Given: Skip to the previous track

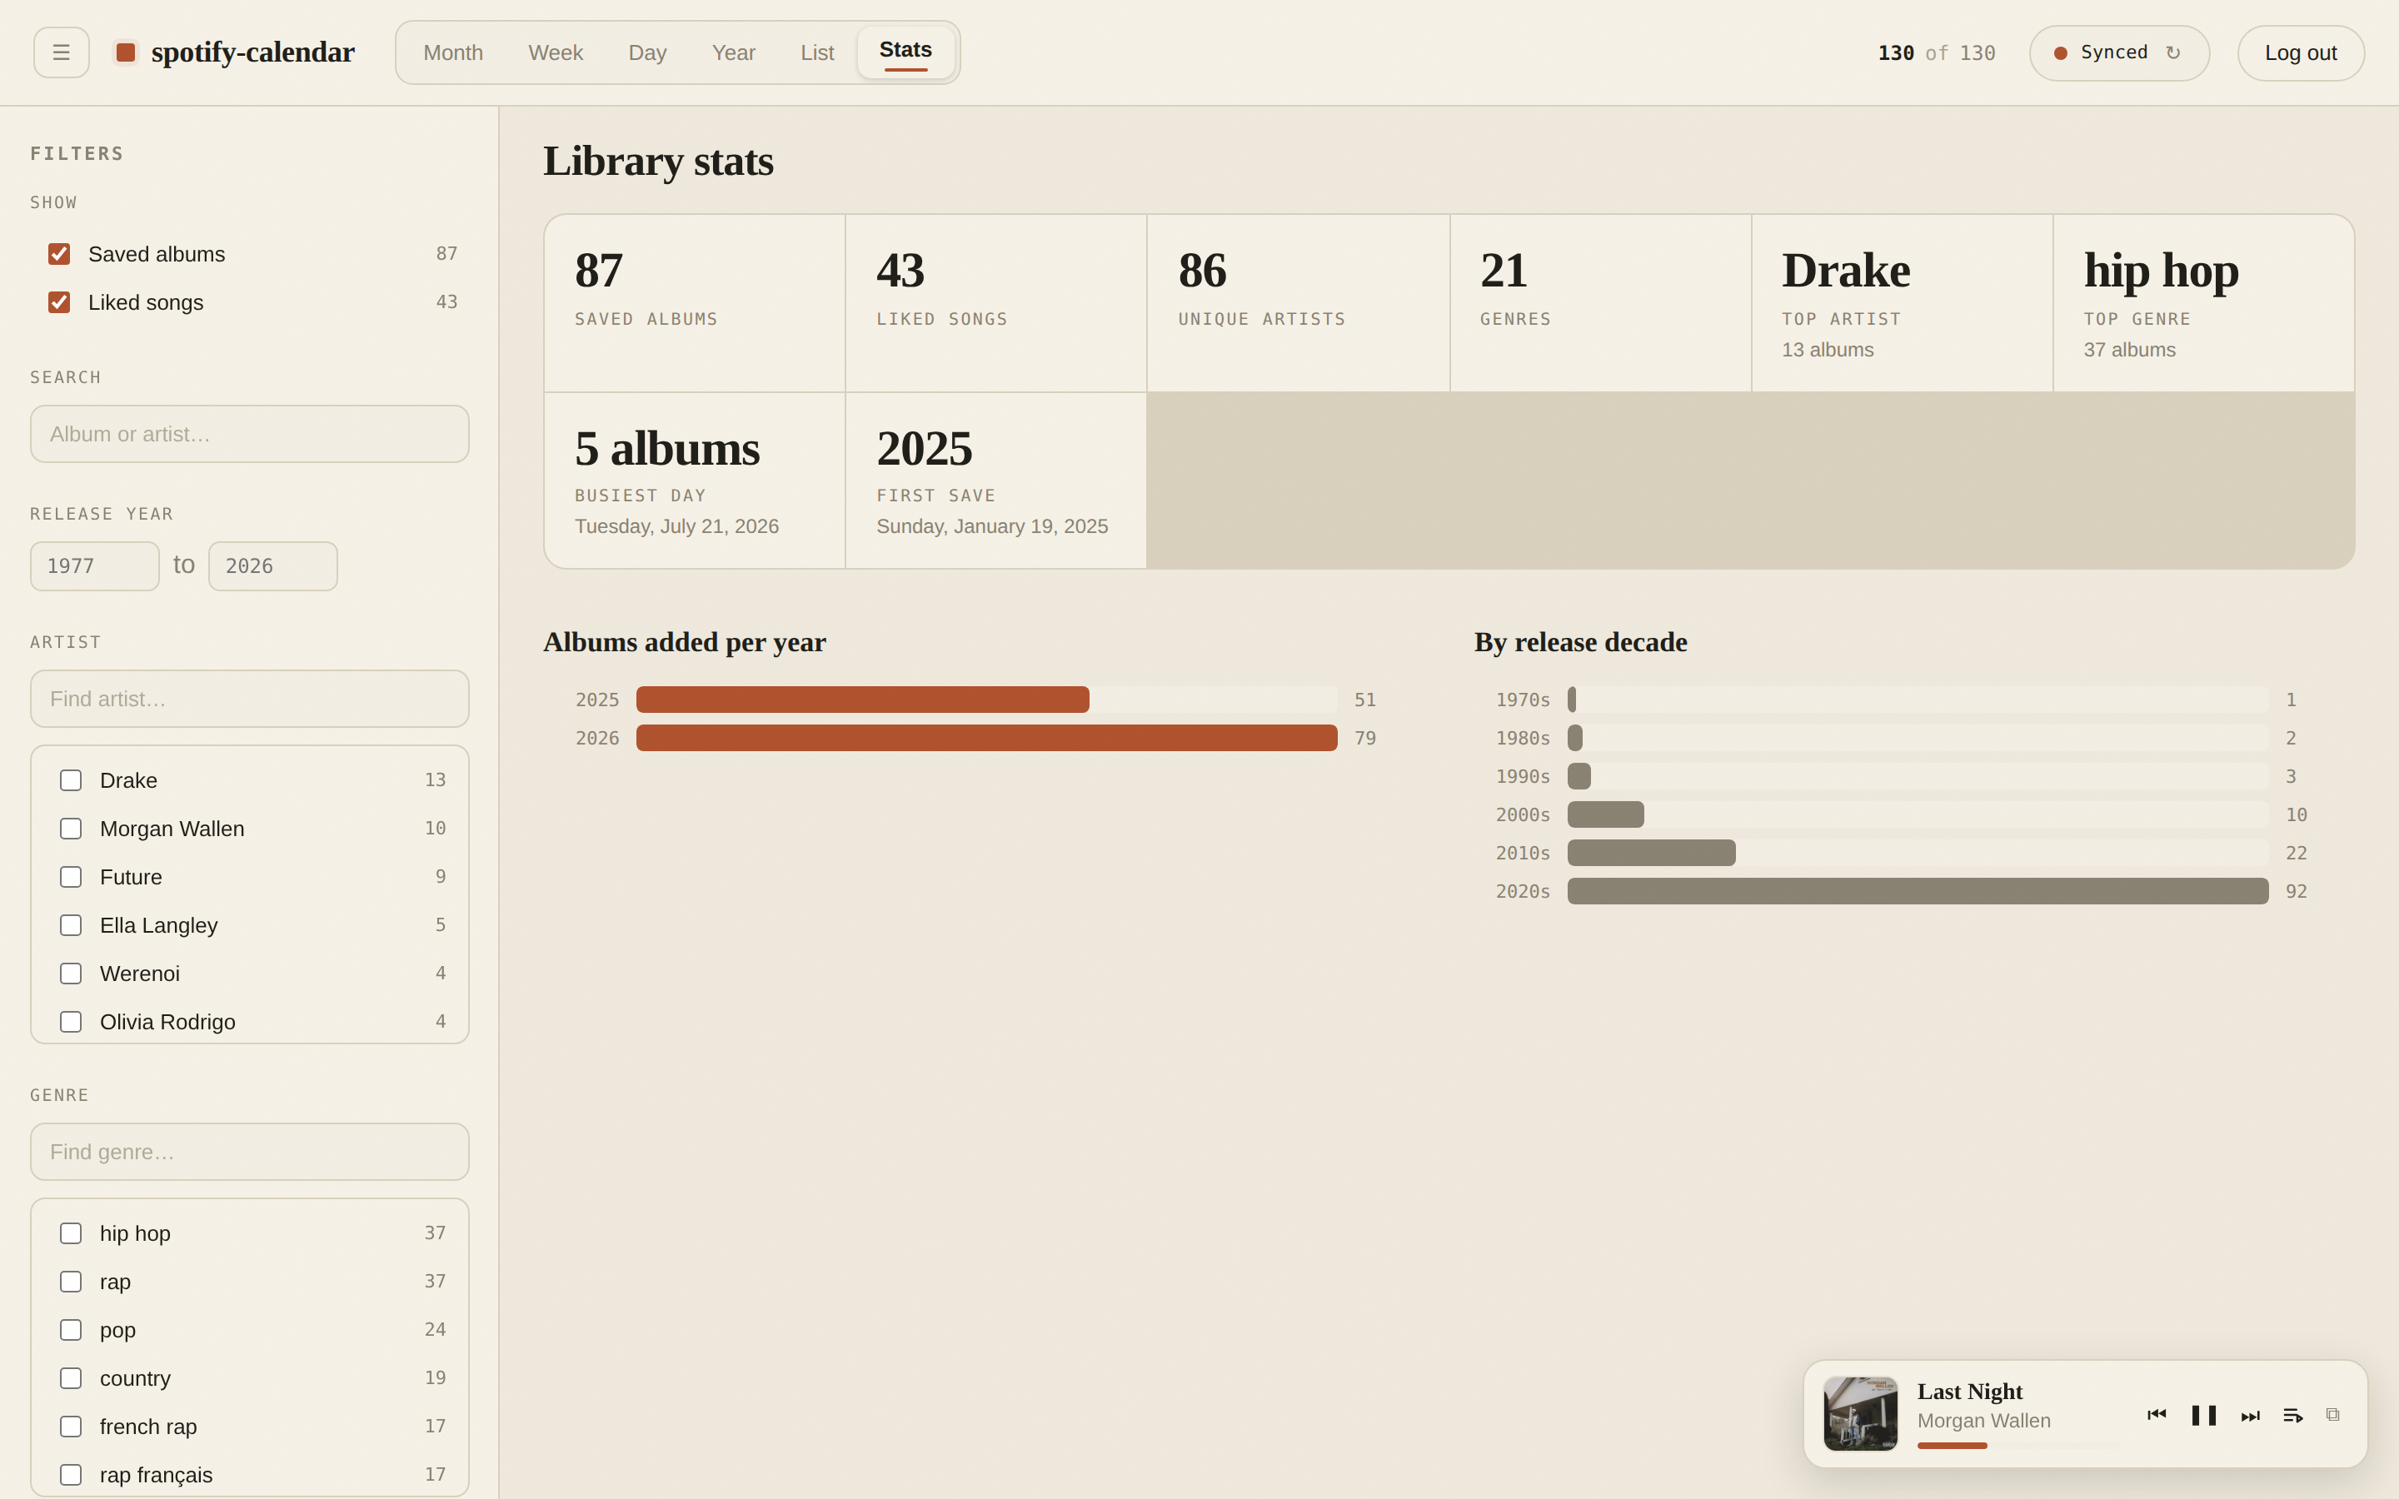Looking at the screenshot, I should pos(2156,1415).
